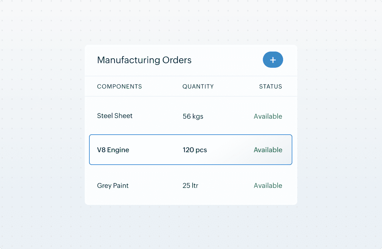Click the COMPONENTS column header
Viewport: 382px width, 249px height.
tap(119, 86)
